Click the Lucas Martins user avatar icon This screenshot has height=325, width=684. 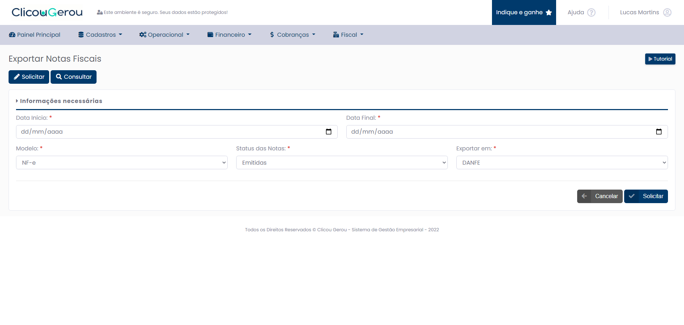click(x=667, y=12)
